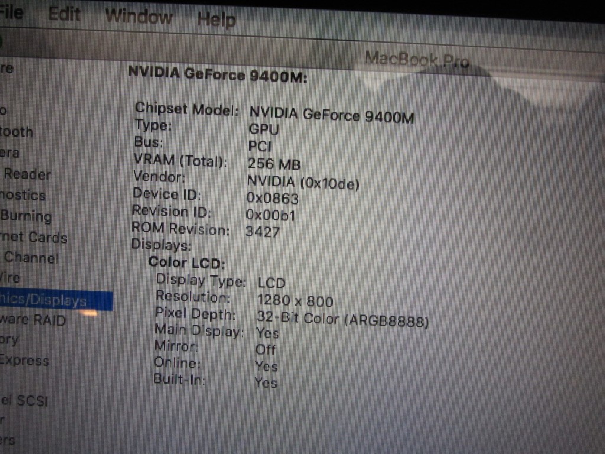Click the Main Display value Yes
Image resolution: width=605 pixels, height=454 pixels.
tap(268, 333)
